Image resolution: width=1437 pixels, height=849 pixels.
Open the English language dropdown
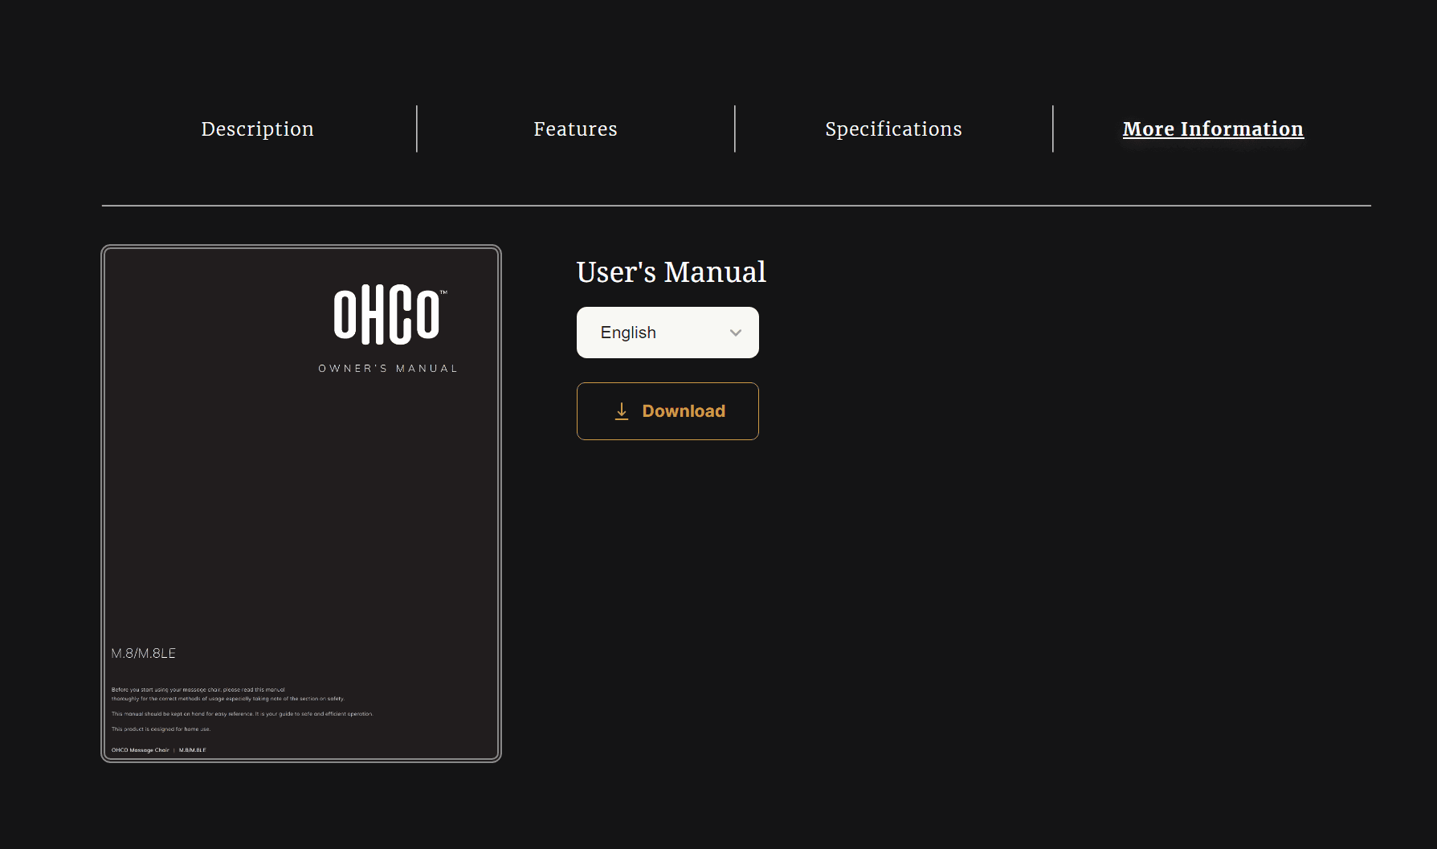pos(667,333)
